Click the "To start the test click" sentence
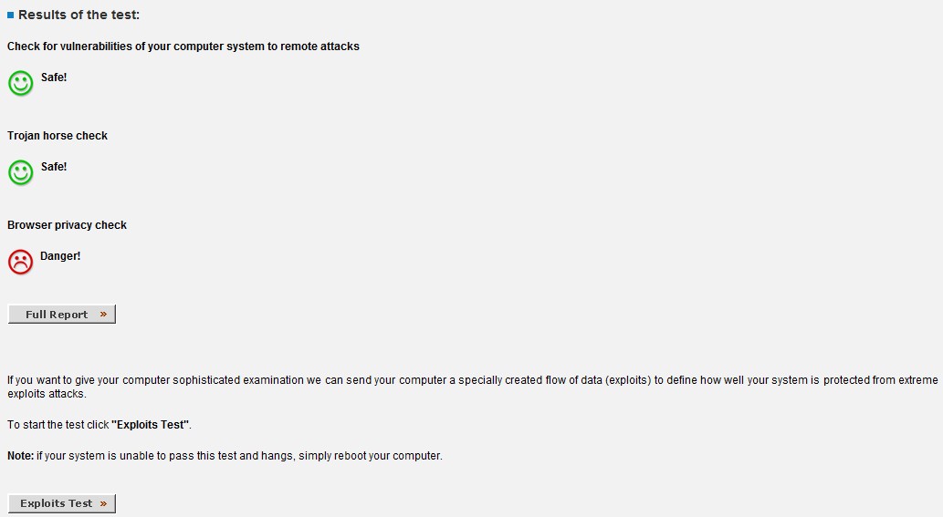Screen dimensions: 943x517 point(57,425)
